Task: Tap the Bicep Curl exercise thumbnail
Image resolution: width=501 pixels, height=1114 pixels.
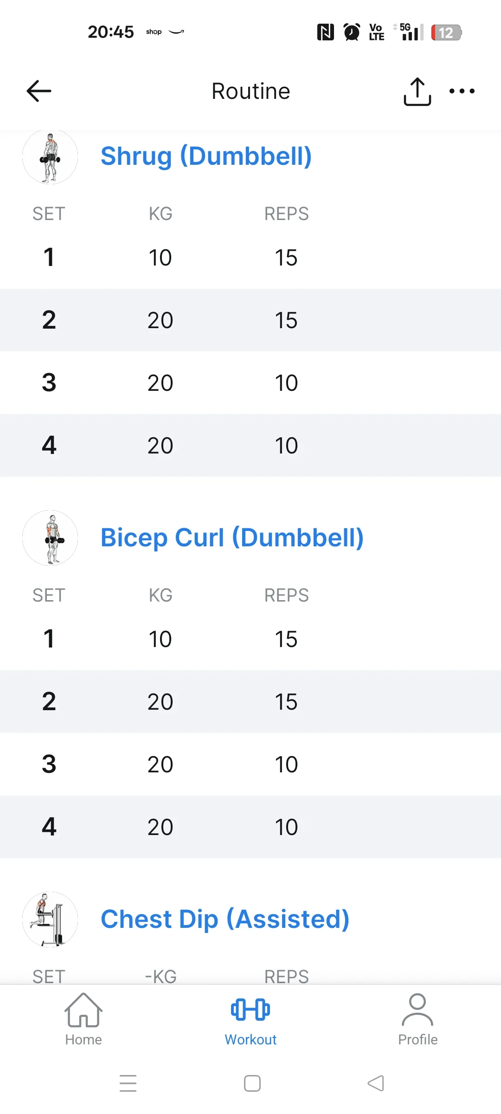Action: [50, 538]
